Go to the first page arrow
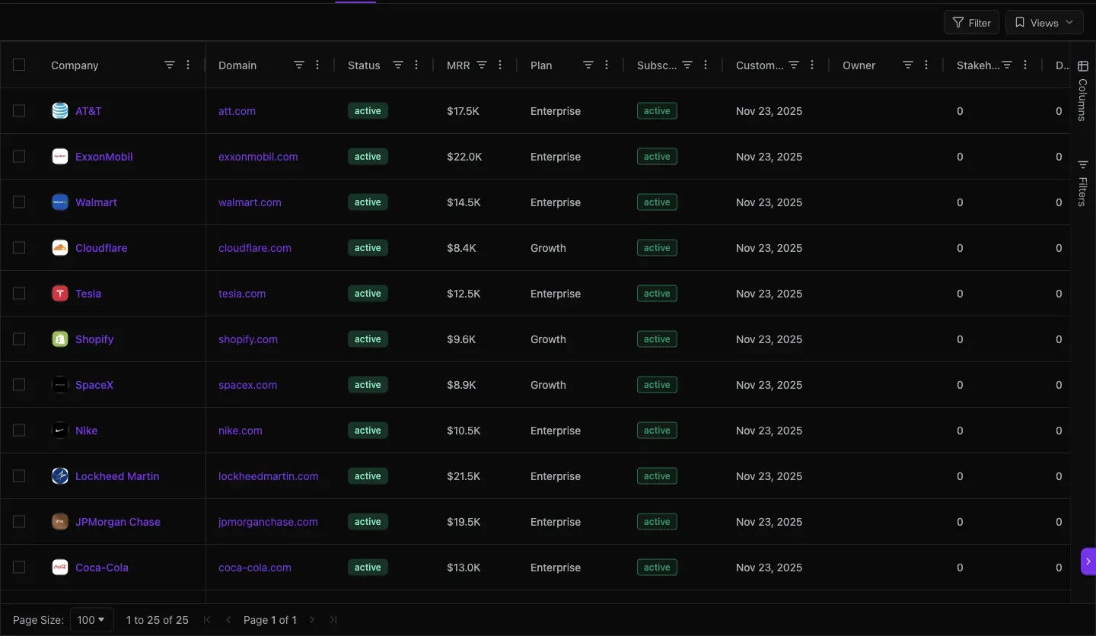Image resolution: width=1096 pixels, height=636 pixels. click(207, 620)
